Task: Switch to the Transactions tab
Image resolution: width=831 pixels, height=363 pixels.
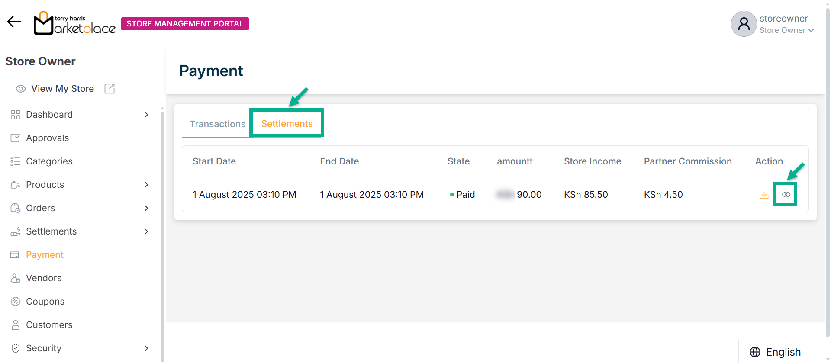Action: [x=217, y=124]
